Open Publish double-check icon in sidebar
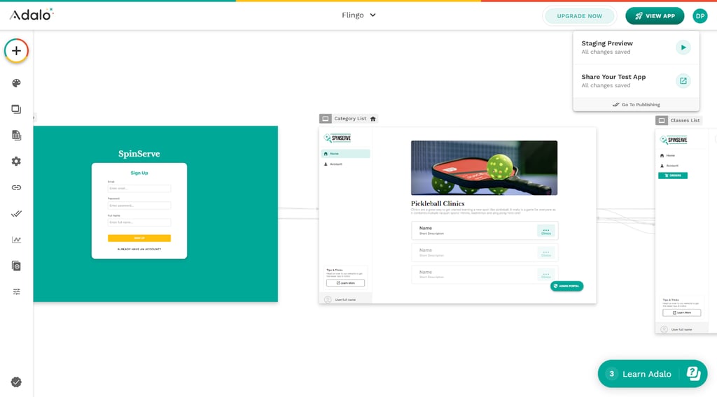 pos(17,214)
